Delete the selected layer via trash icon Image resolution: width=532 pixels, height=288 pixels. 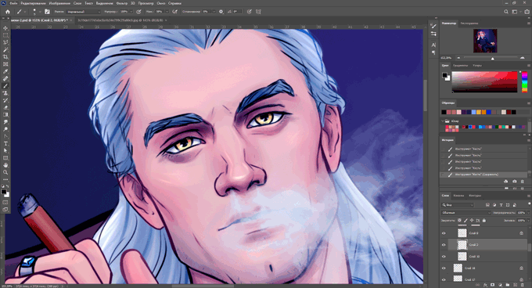[522, 285]
